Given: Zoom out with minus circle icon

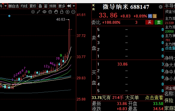Looking at the screenshot, I should click(x=73, y=12).
